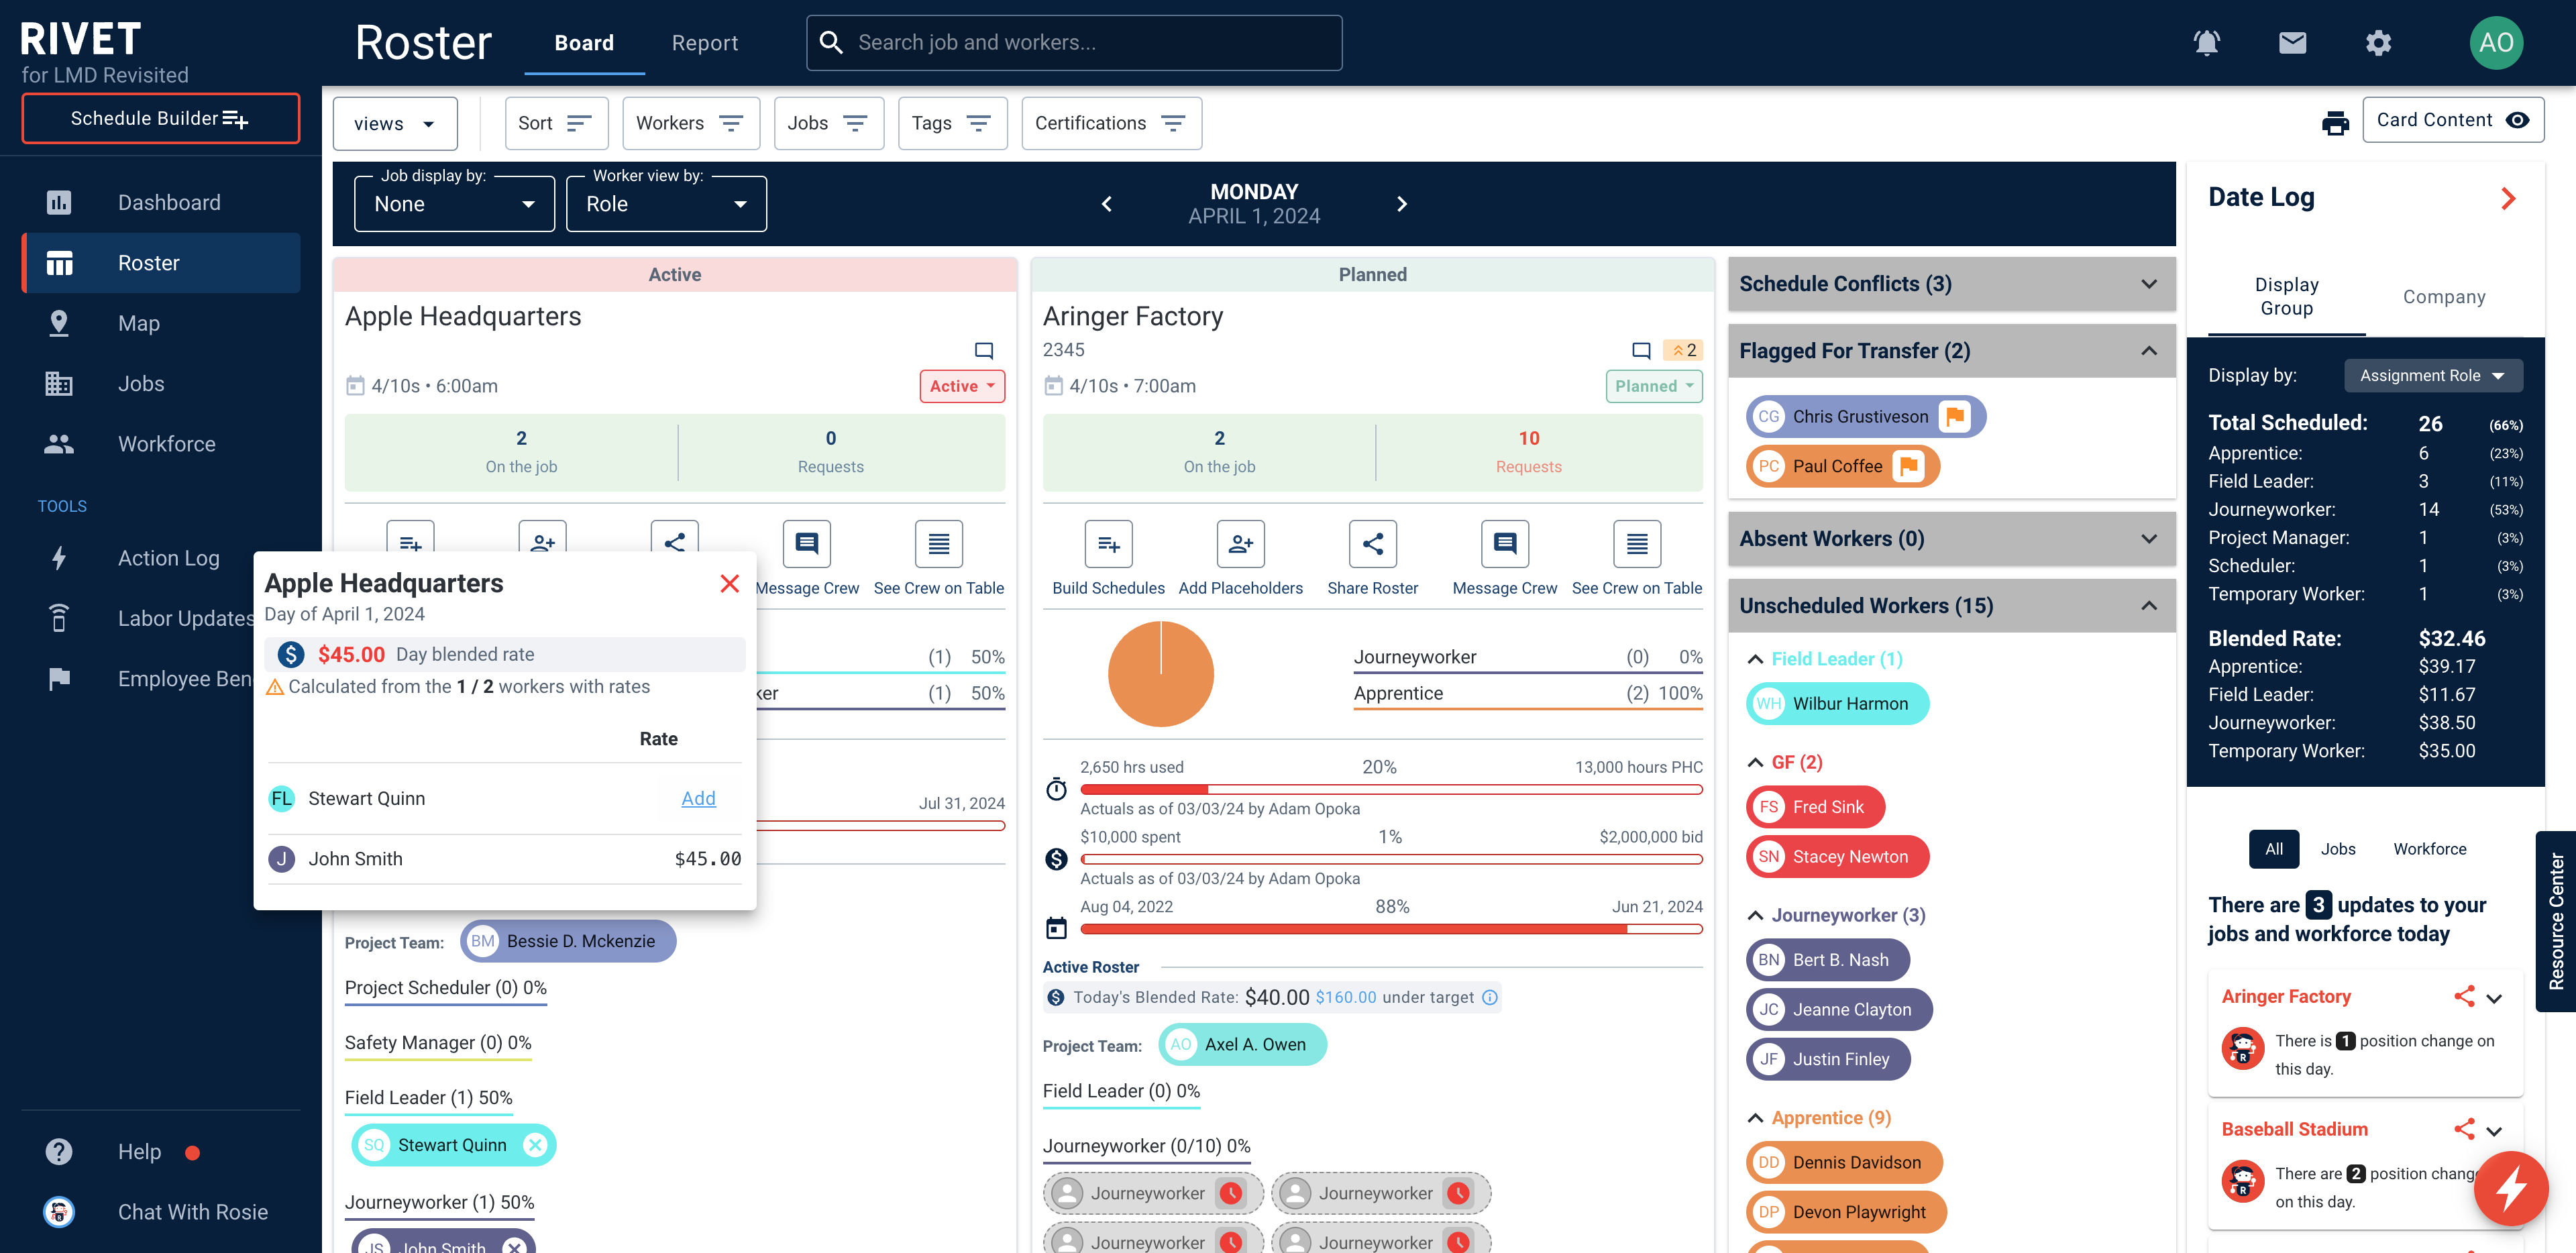Screen dimensions: 2576x1253
Task: Select the All filter in updates
Action: click(x=2274, y=849)
